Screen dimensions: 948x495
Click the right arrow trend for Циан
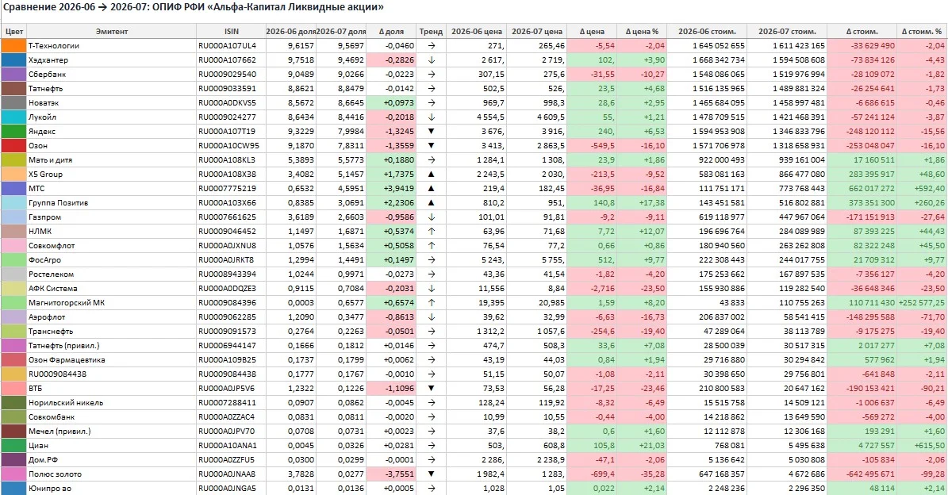coord(431,446)
